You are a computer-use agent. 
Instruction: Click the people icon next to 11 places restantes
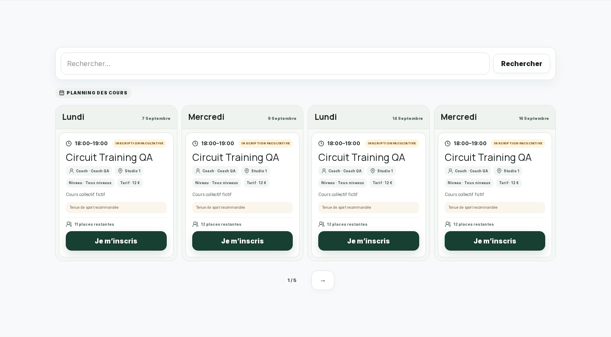(x=69, y=224)
